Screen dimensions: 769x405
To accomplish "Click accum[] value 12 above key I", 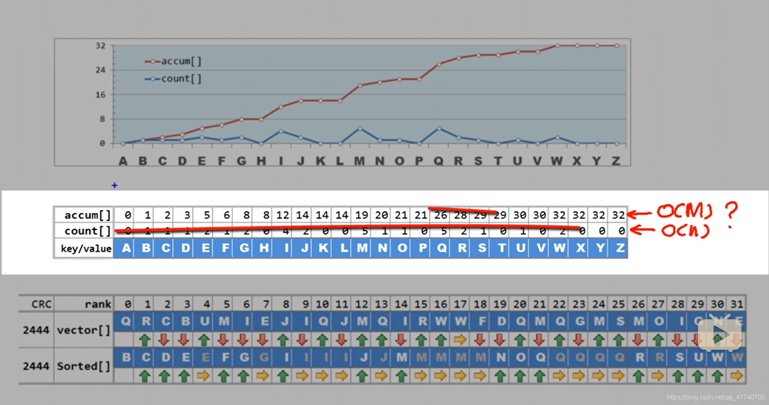I will pyautogui.click(x=283, y=215).
